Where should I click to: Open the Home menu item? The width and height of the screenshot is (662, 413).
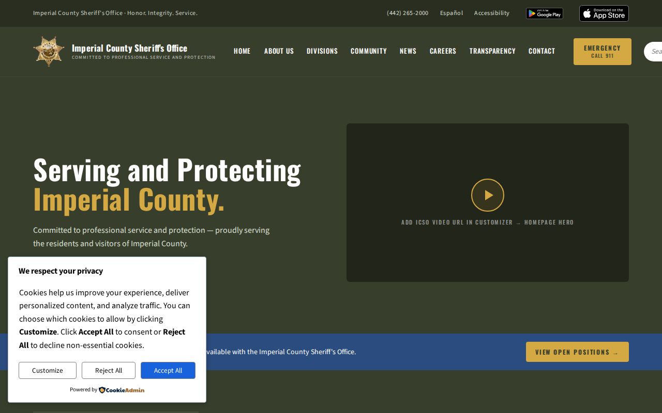tap(242, 51)
